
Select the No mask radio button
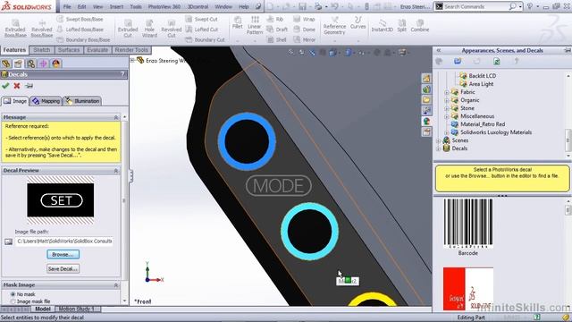(x=13, y=294)
